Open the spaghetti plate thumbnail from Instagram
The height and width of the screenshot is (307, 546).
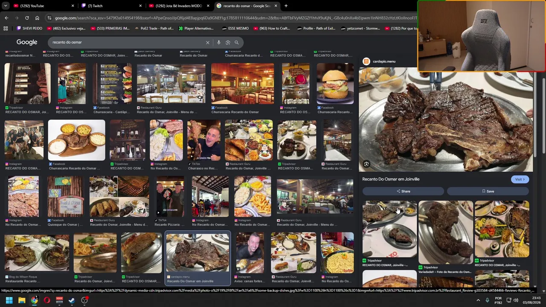coord(337,253)
